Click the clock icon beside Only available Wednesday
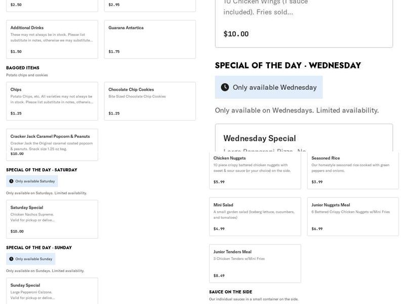This screenshot has height=304, width=405. pos(225,87)
